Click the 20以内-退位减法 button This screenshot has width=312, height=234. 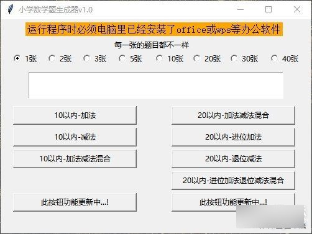(x=233, y=159)
